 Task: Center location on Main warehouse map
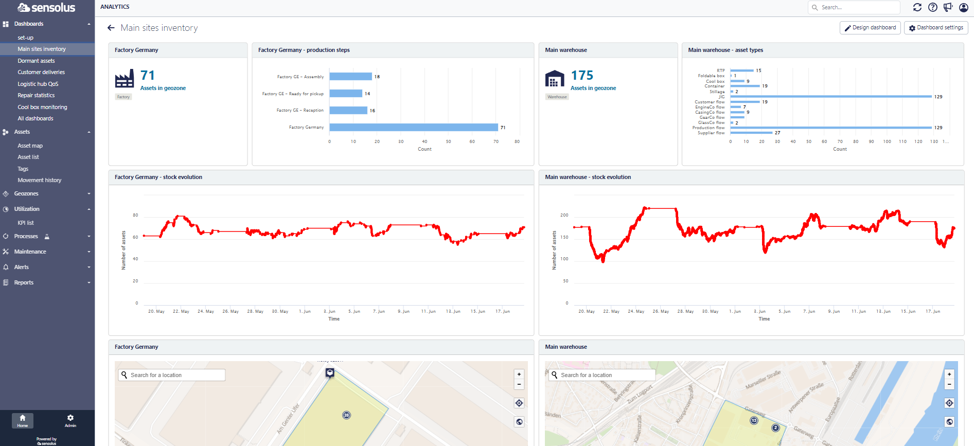[x=949, y=403]
